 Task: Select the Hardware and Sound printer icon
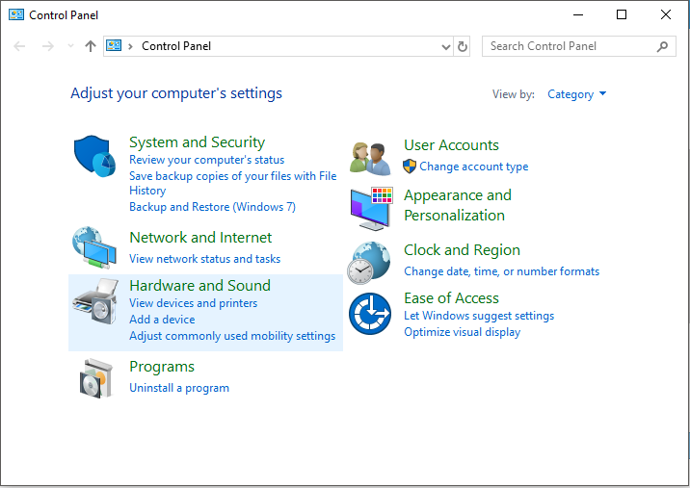95,301
